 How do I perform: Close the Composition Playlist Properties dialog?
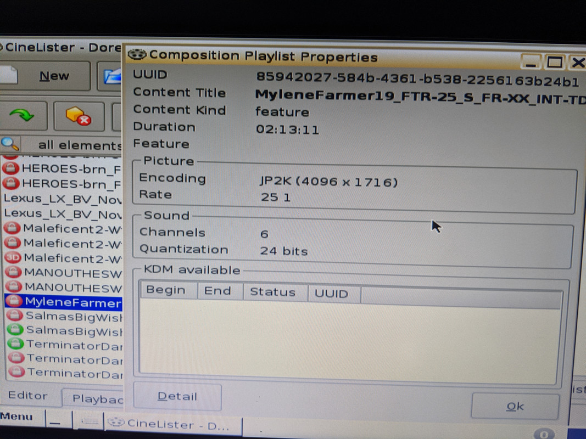pos(577,63)
